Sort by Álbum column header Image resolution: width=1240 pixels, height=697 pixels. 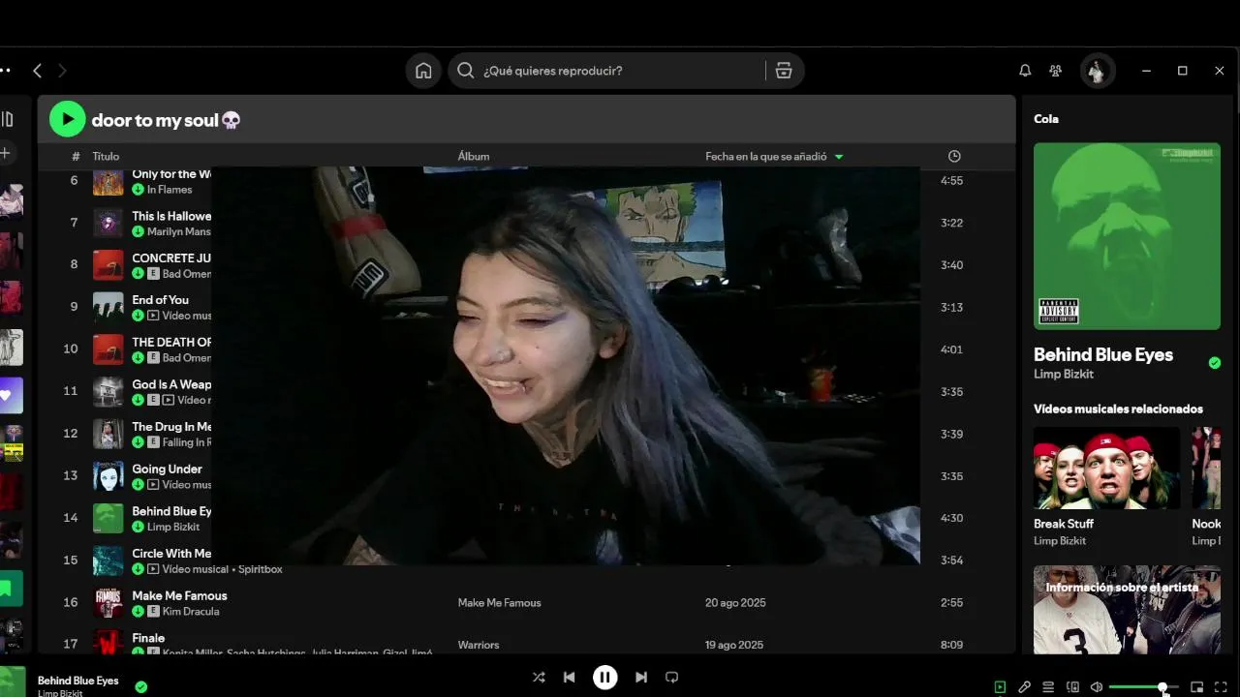[x=474, y=156]
